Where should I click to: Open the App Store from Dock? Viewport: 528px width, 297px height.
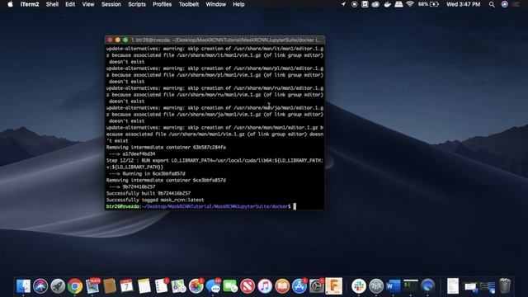299,286
